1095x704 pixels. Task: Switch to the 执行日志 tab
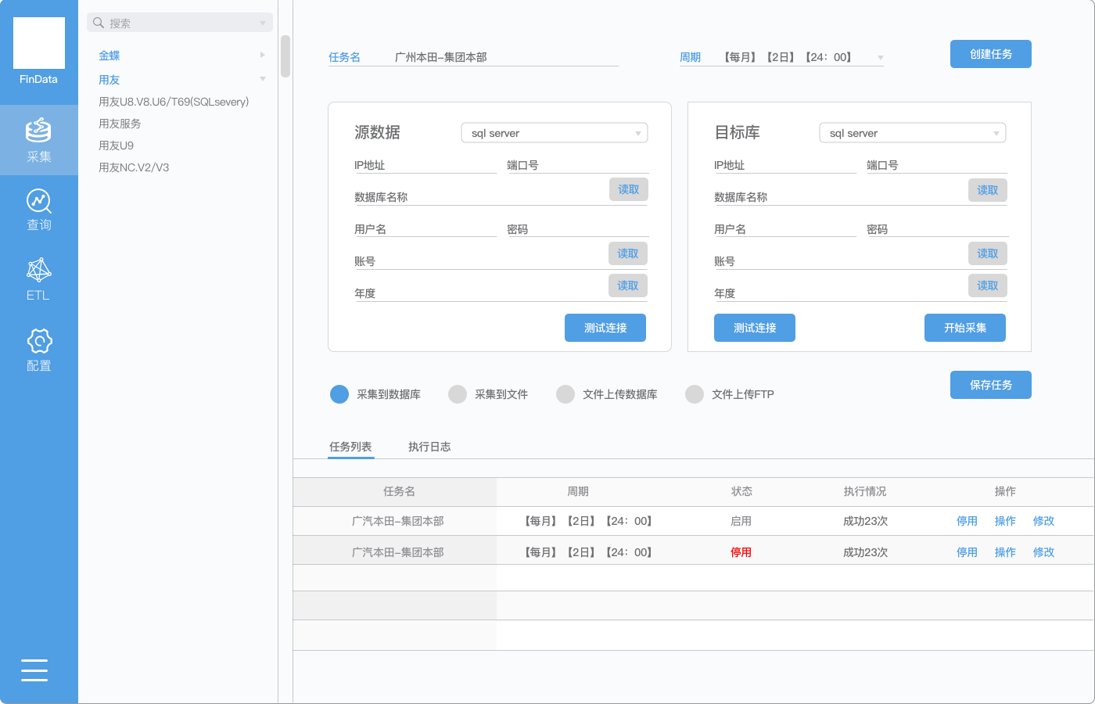[429, 447]
